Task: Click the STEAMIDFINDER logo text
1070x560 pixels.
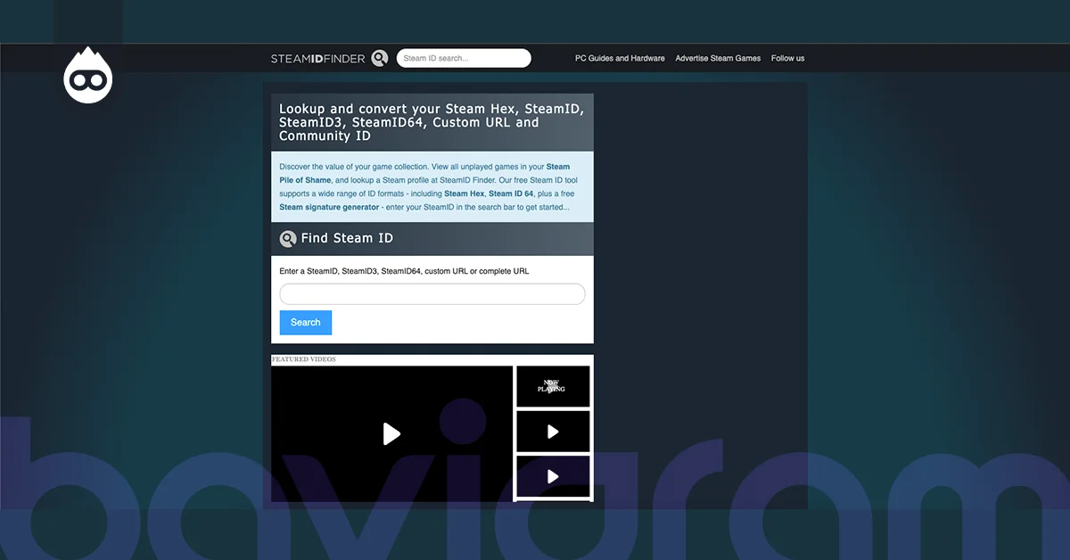Action: pos(318,57)
